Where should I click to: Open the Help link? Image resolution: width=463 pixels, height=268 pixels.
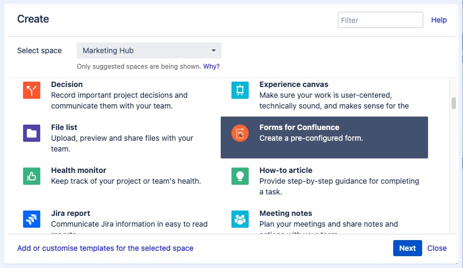click(x=439, y=20)
